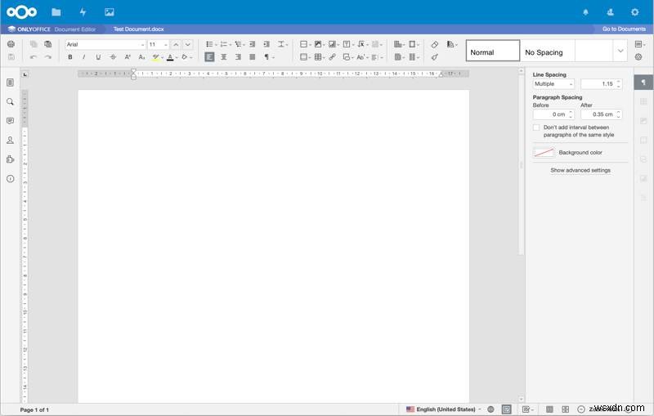Click the Nextcloud logo
The image size is (654, 416).
22,12
